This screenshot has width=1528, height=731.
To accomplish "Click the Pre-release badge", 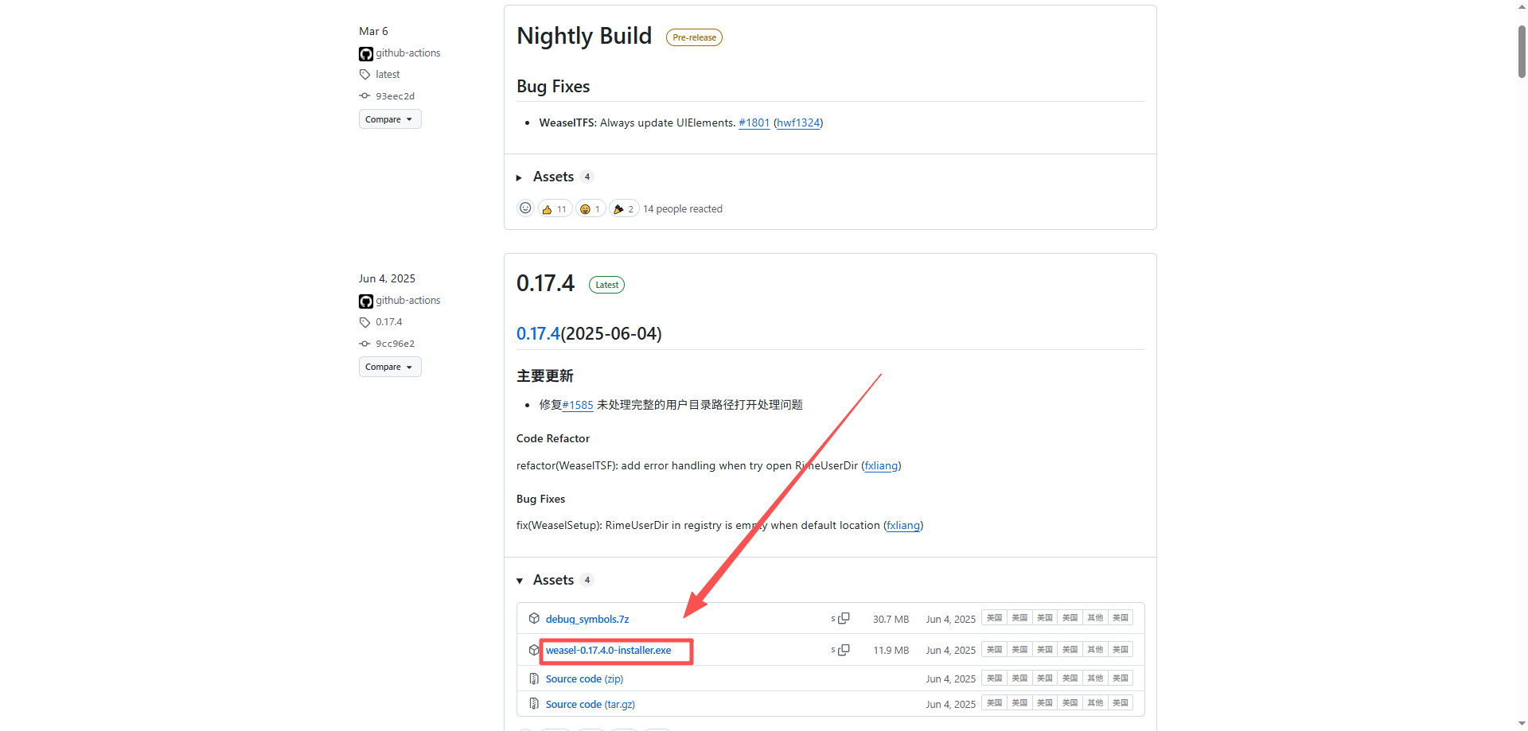I will point(694,37).
